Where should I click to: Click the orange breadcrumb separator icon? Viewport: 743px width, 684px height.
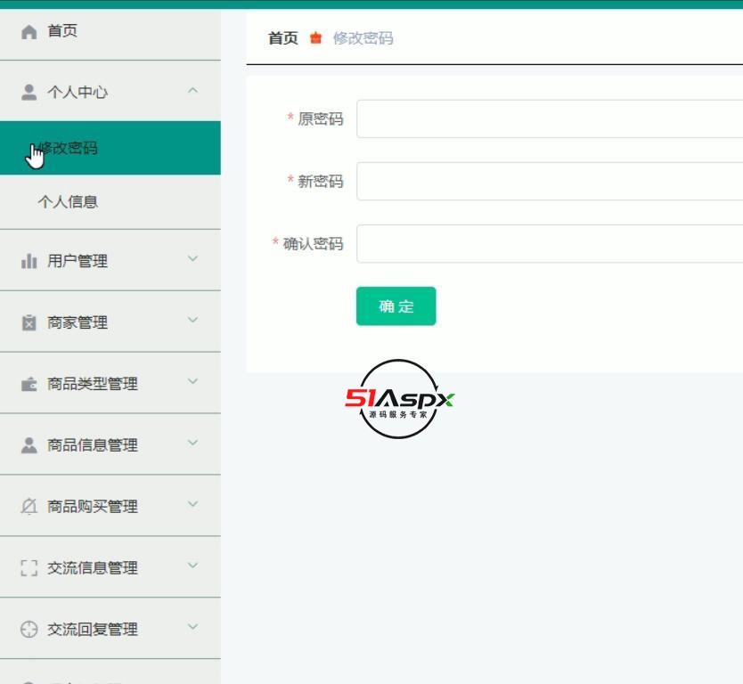315,37
